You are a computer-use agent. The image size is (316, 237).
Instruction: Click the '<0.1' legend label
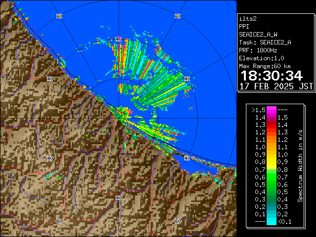(x=285, y=222)
